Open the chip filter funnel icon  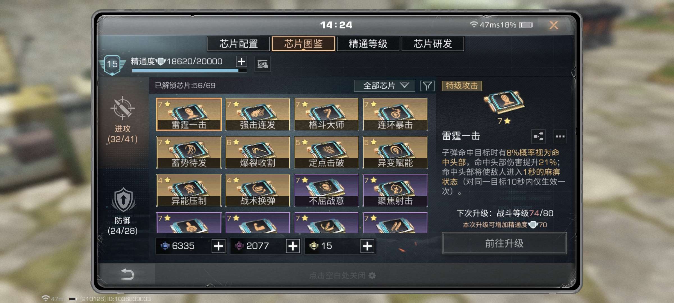click(x=427, y=86)
